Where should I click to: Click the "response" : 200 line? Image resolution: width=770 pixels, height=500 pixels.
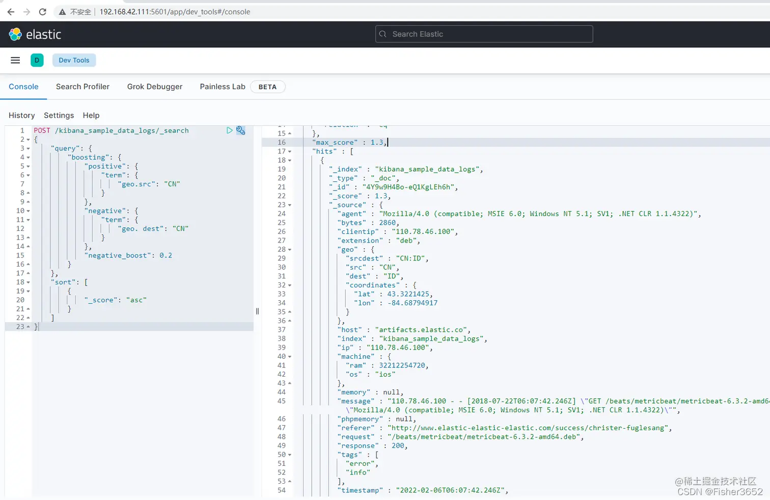click(x=372, y=446)
